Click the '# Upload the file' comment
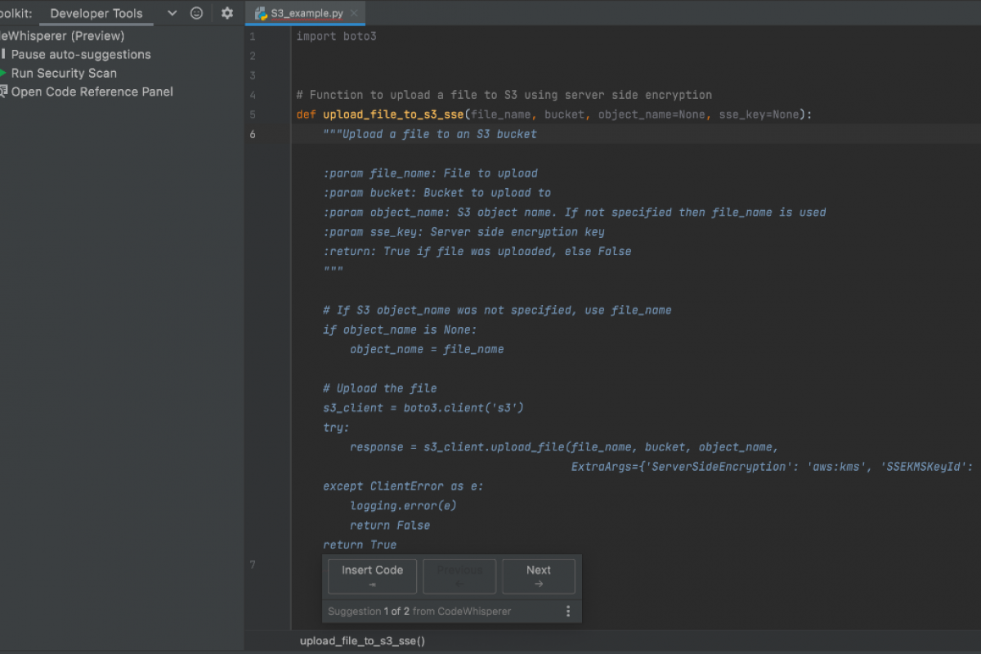 coord(380,388)
